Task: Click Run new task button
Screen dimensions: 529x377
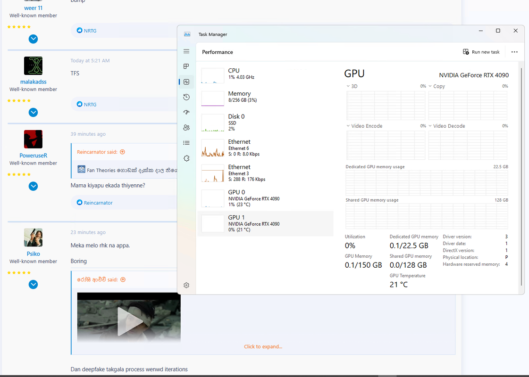Action: (481, 52)
